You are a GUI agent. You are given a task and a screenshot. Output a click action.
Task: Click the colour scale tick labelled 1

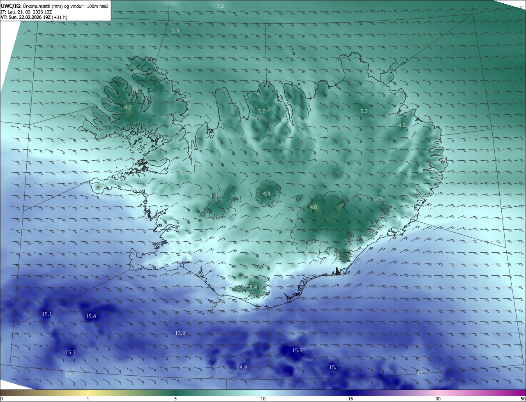(x=88, y=399)
